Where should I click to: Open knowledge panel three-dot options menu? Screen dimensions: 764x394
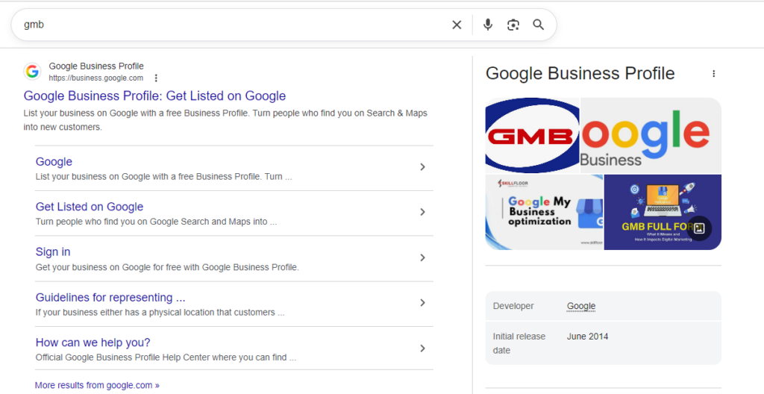(713, 74)
